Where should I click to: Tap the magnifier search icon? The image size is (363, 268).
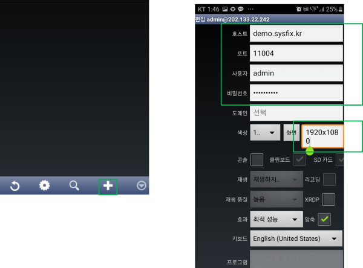[x=74, y=186]
